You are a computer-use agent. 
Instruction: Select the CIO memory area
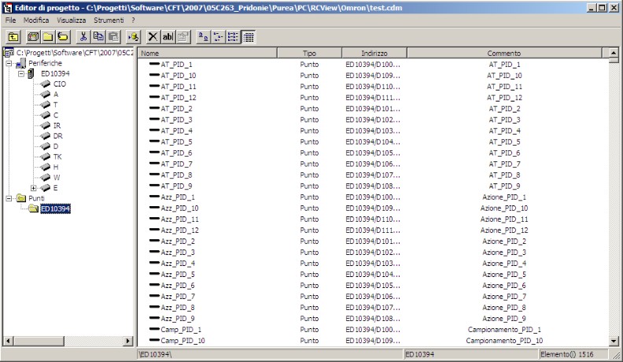tap(60, 84)
